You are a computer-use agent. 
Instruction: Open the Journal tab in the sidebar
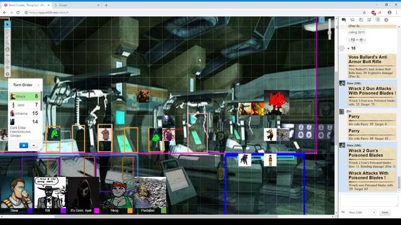click(361, 20)
